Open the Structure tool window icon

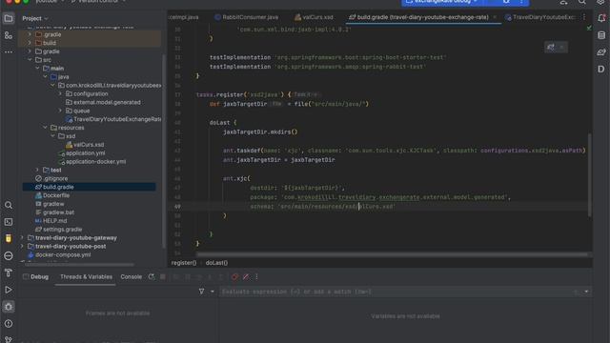9,35
